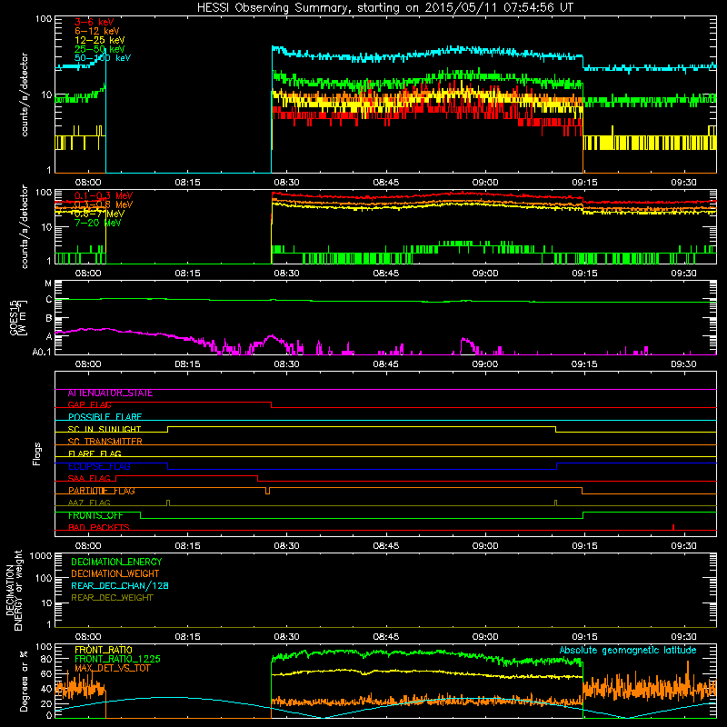This screenshot has width=727, height=727.
Task: Click the B class tick label on the GOES axis
Action: 49,319
